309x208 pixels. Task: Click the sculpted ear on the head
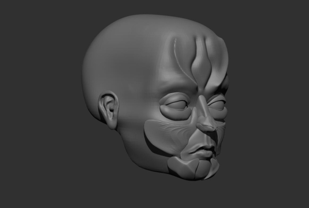pos(109,110)
